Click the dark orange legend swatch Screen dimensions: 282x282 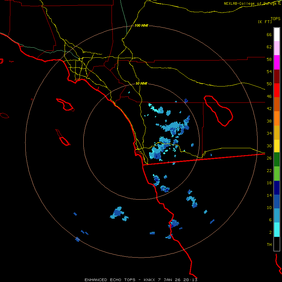pos(277,104)
